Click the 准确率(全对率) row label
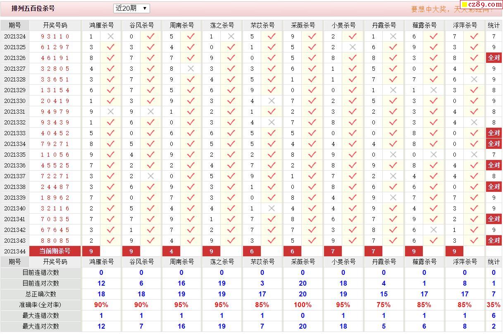 41,305
